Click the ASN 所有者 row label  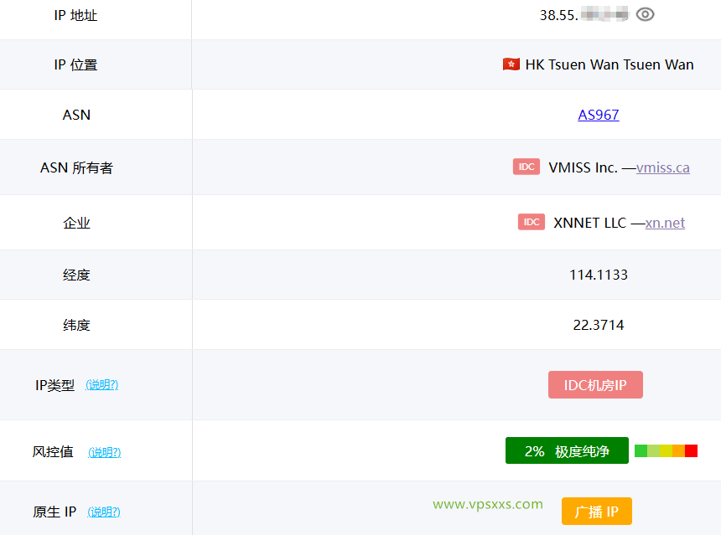tap(76, 167)
